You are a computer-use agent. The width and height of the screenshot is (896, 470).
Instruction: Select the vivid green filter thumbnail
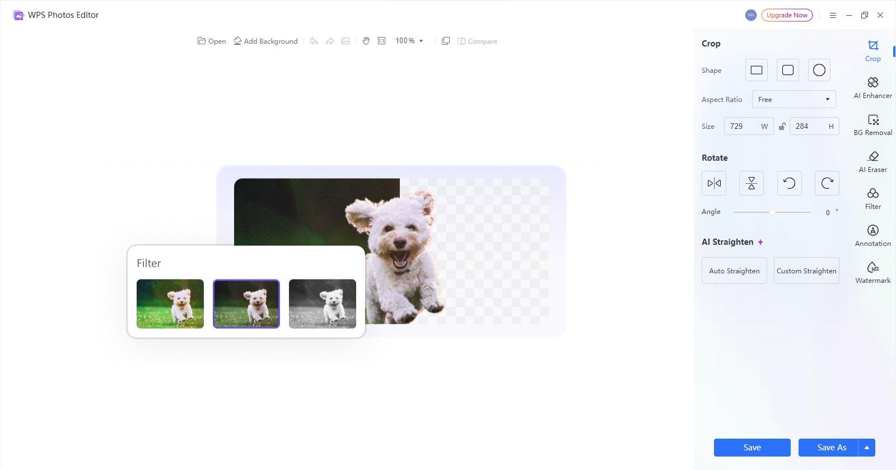pyautogui.click(x=170, y=304)
